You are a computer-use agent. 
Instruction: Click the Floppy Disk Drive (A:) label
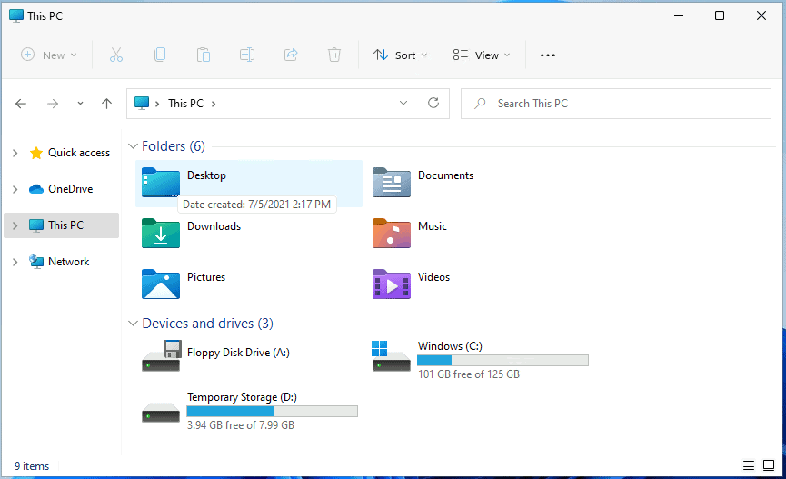tap(238, 353)
